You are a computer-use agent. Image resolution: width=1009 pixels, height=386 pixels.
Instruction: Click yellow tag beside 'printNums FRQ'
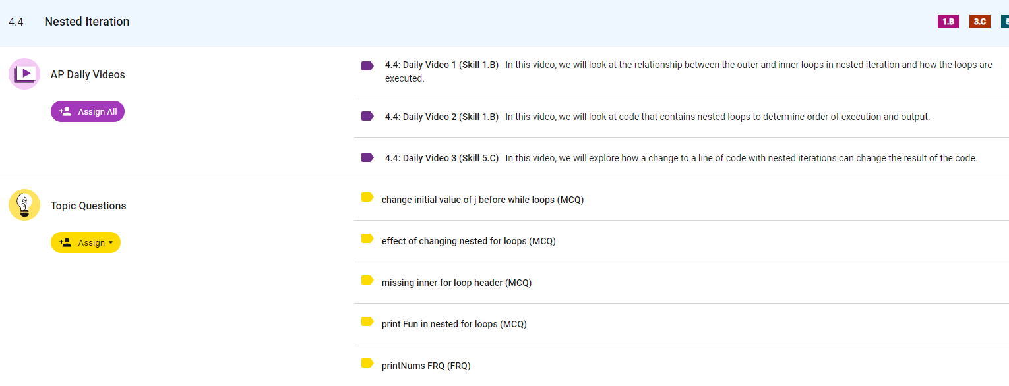[367, 363]
